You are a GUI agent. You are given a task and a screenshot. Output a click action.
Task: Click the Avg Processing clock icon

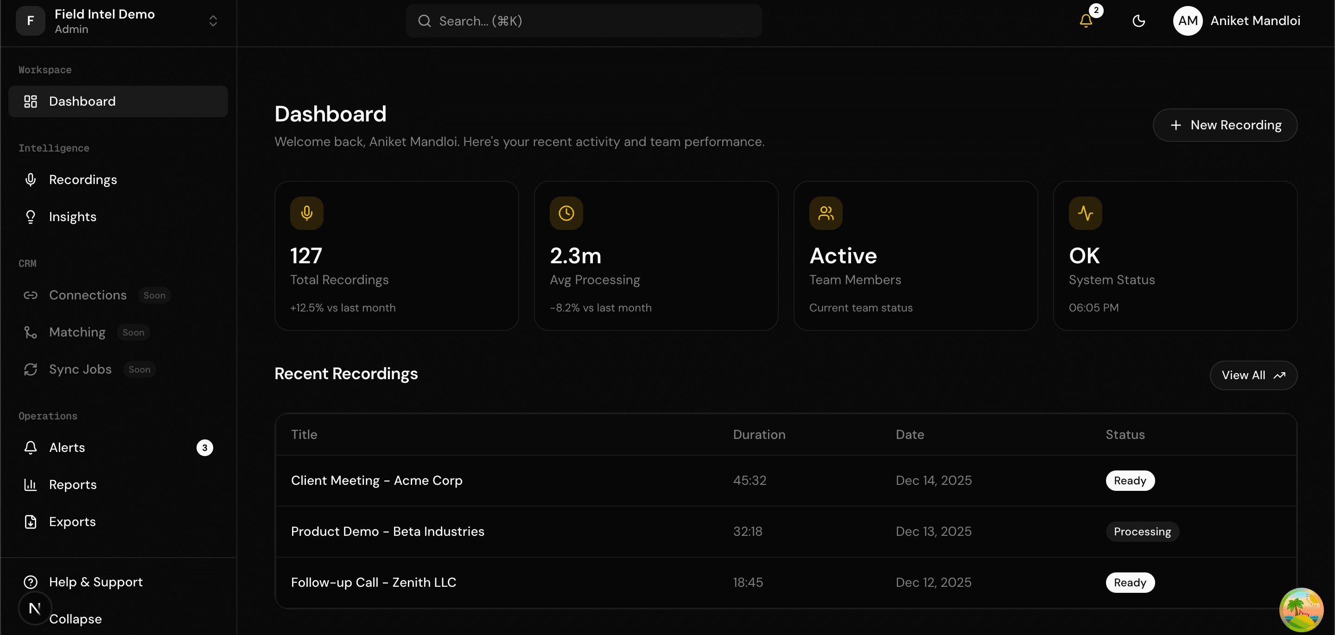pyautogui.click(x=566, y=213)
